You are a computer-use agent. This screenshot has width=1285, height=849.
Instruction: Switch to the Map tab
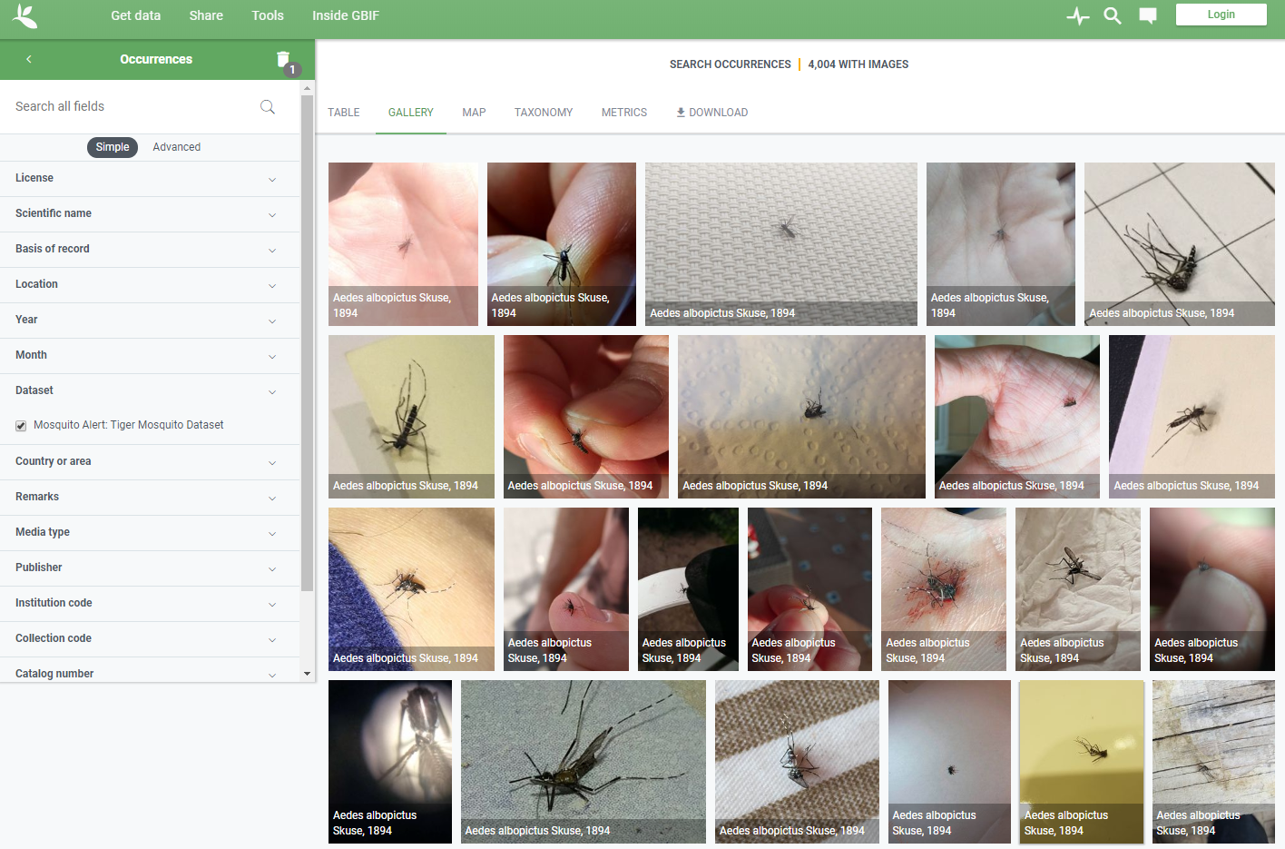click(x=474, y=113)
